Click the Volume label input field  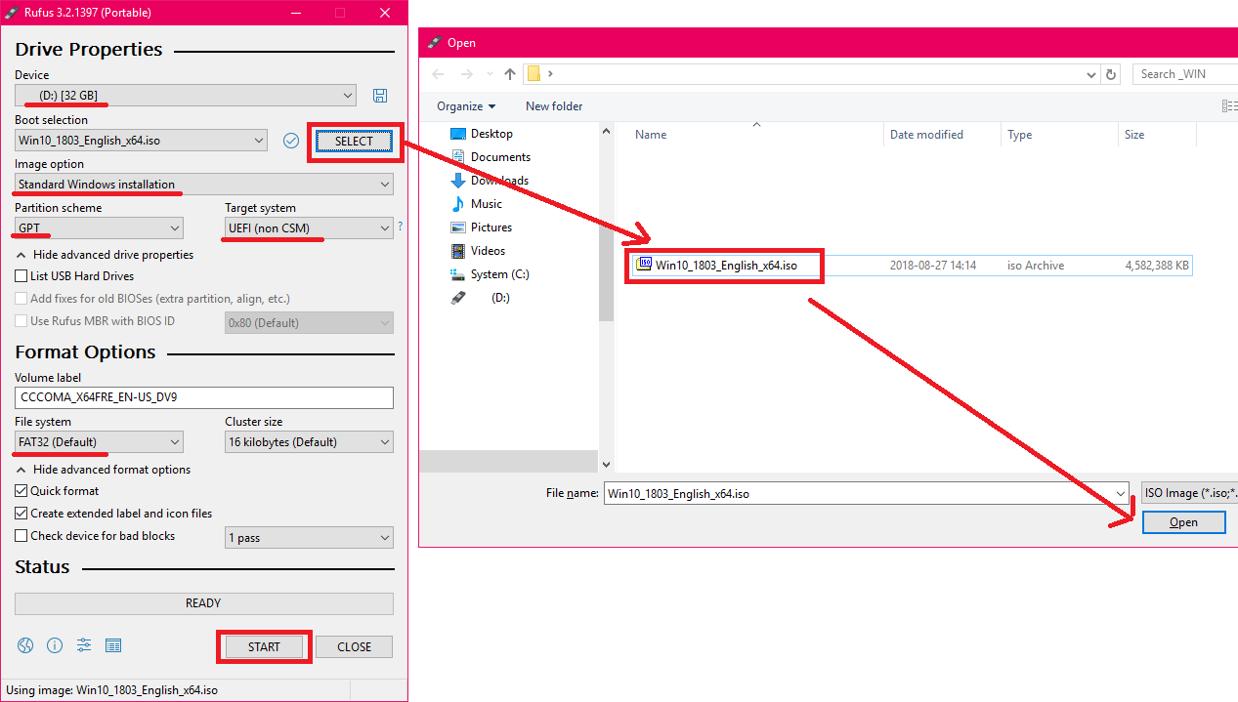[x=204, y=397]
